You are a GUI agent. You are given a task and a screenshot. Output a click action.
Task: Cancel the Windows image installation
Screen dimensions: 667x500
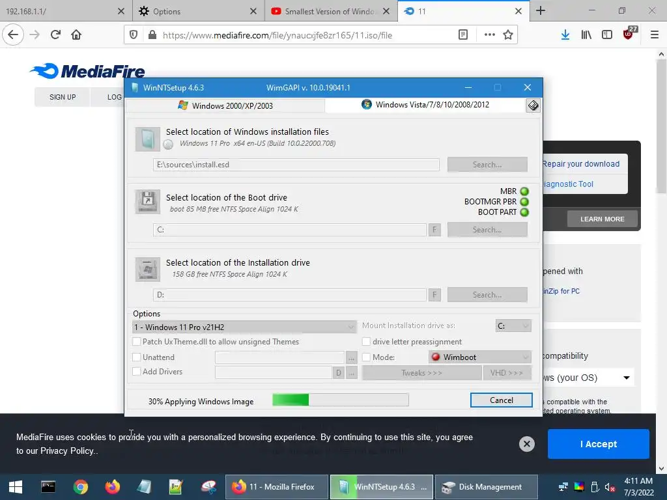pos(501,400)
